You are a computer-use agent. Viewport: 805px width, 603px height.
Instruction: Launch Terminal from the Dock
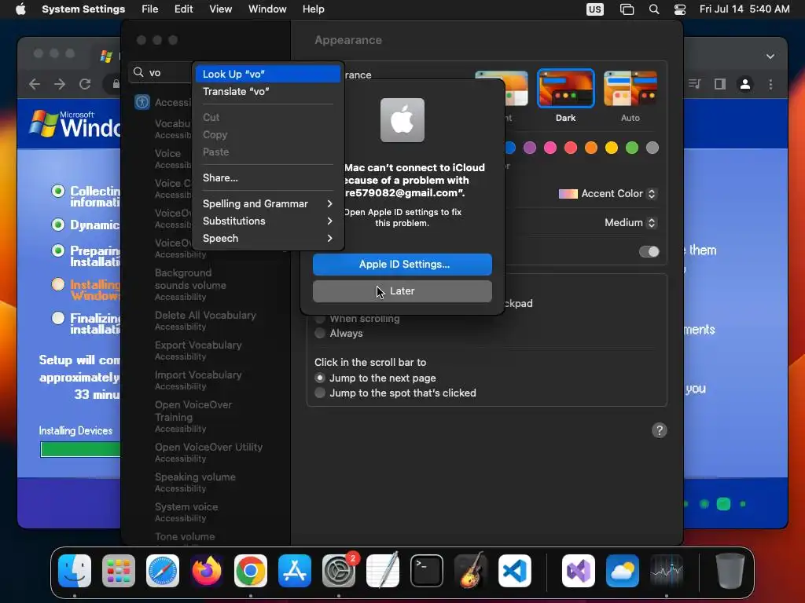[427, 571]
